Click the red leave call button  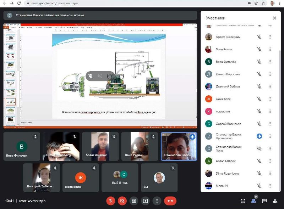click(170, 201)
